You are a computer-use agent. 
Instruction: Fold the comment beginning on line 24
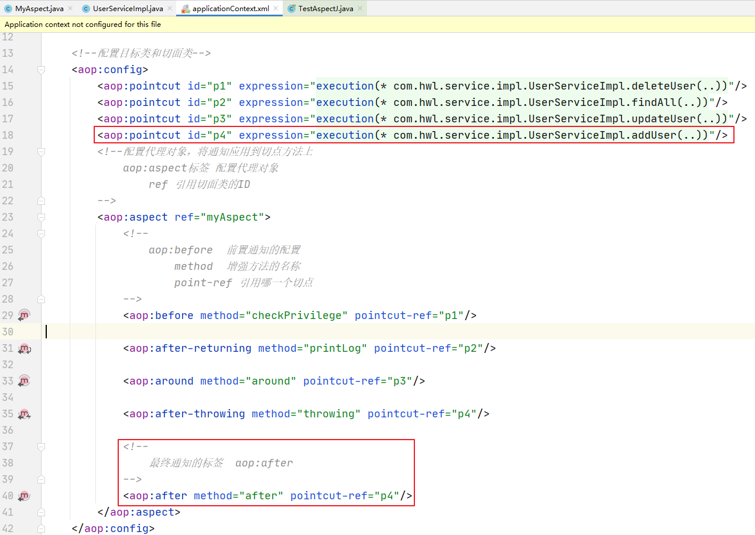pos(41,234)
